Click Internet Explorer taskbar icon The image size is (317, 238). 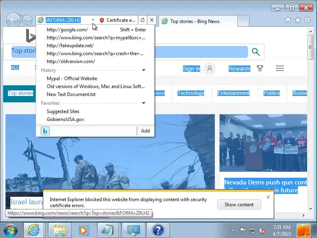[33, 230]
